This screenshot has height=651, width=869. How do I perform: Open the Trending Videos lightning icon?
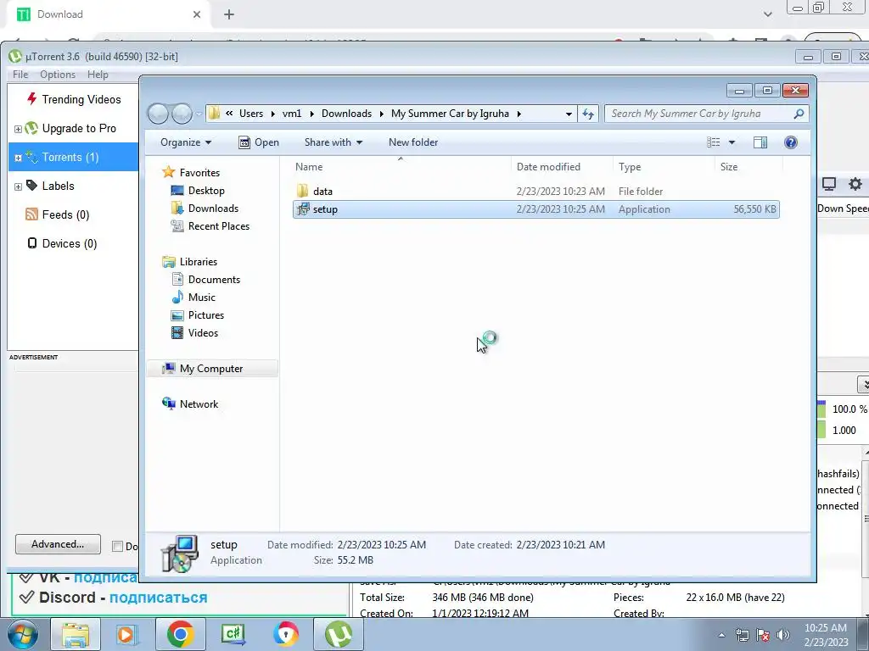point(31,98)
